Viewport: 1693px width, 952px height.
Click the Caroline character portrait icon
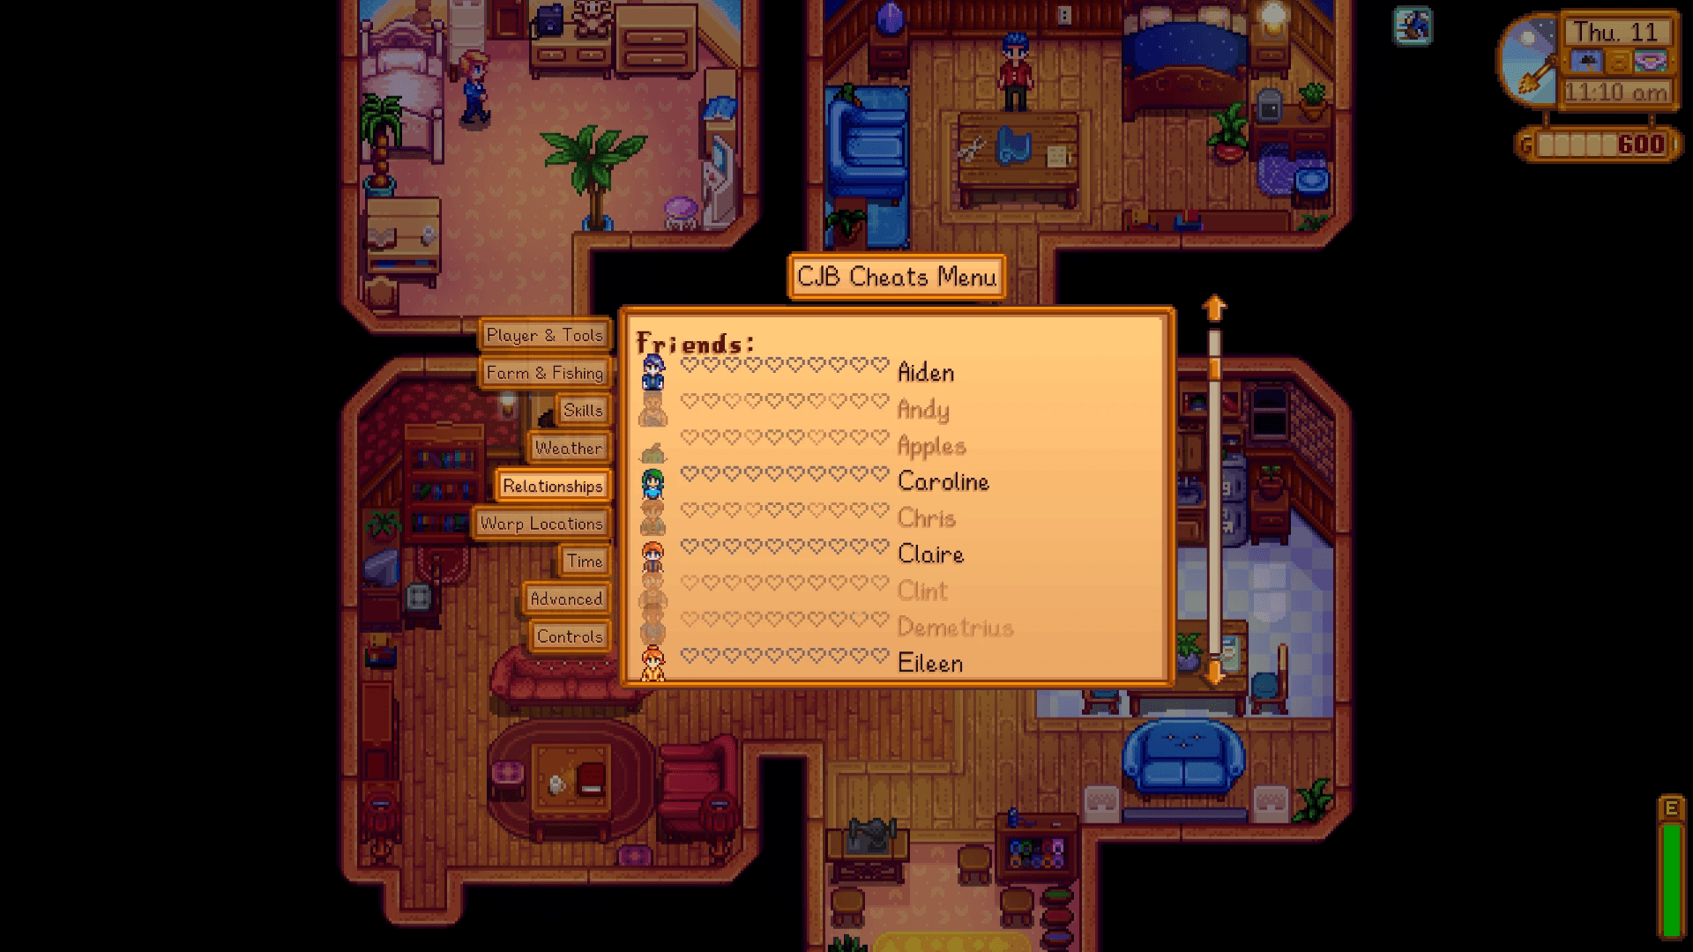click(x=653, y=480)
